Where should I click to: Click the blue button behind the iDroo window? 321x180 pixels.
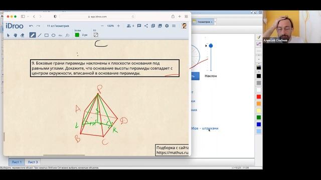point(195,76)
